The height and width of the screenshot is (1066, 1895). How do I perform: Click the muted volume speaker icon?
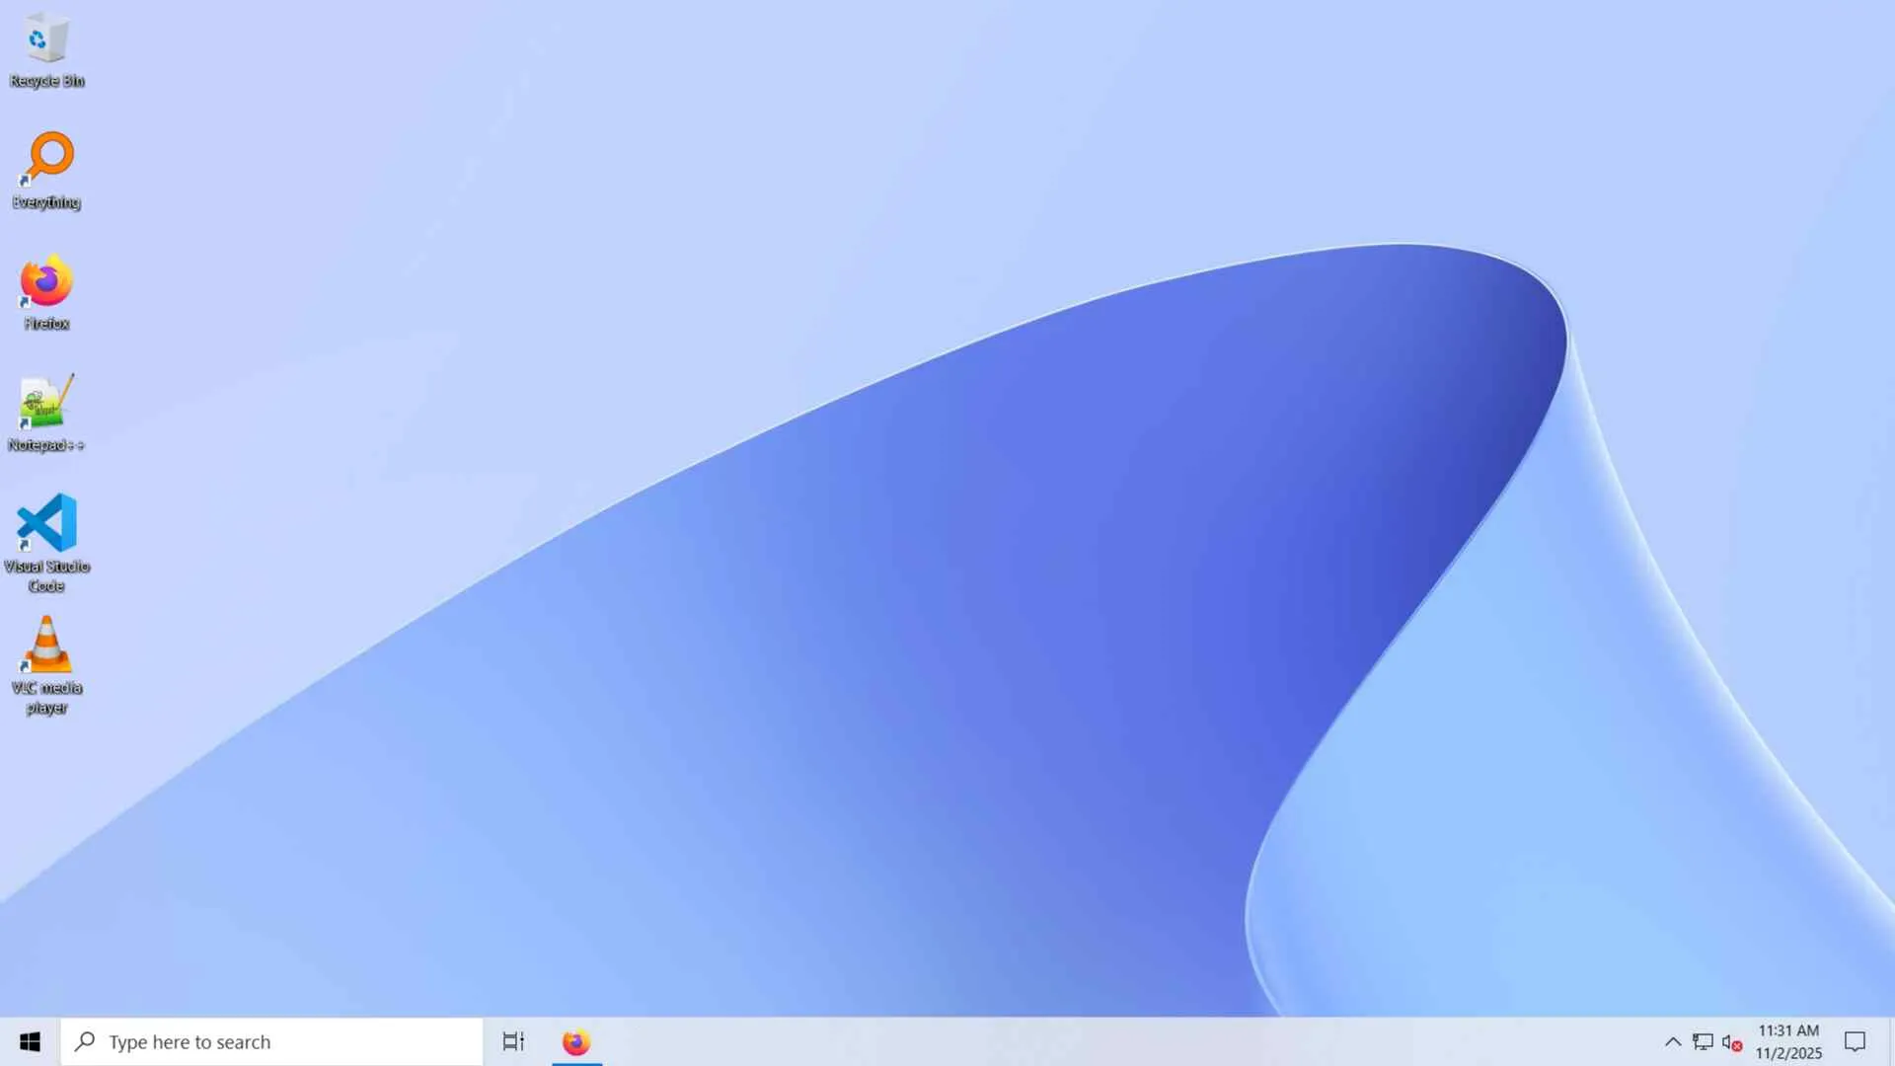point(1731,1042)
